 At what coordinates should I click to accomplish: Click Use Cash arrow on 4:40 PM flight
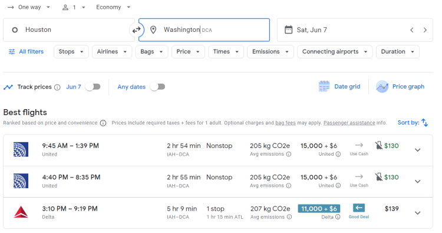click(x=359, y=177)
